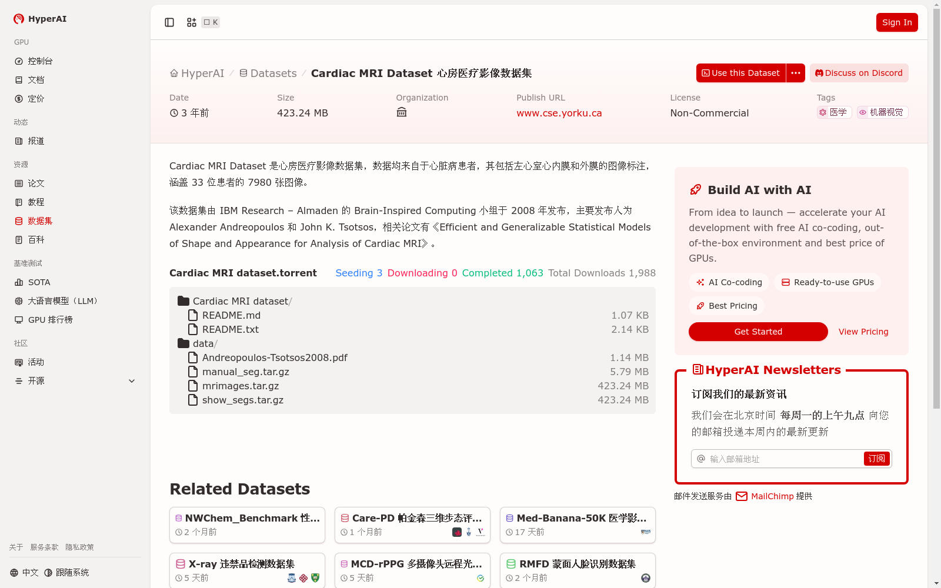Select README.md file row
Image resolution: width=941 pixels, height=588 pixels.
pyautogui.click(x=418, y=315)
